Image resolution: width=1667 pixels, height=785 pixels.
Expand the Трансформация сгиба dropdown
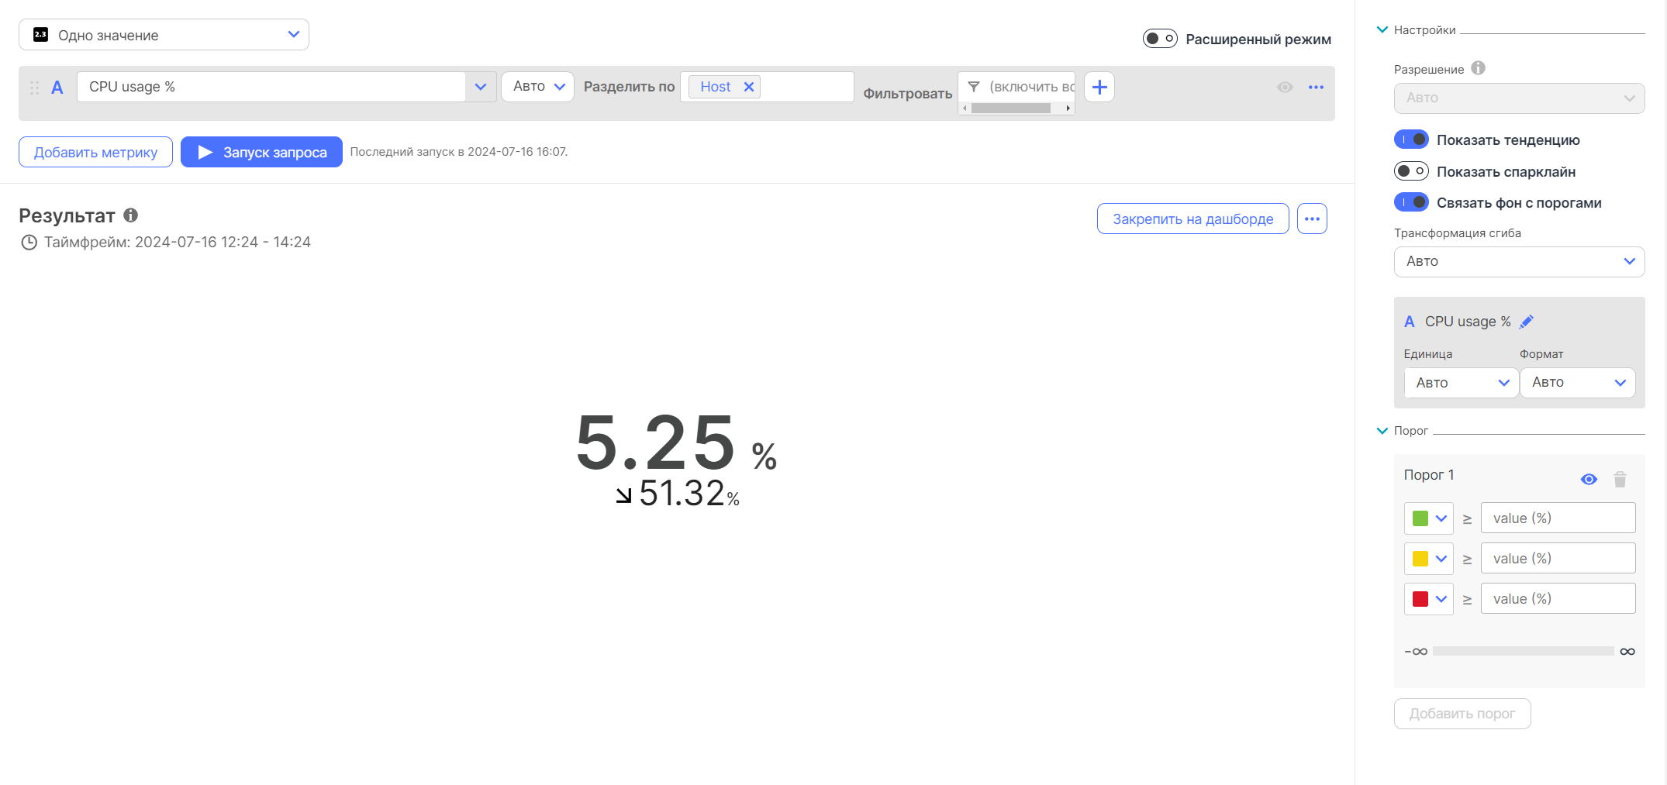pyautogui.click(x=1519, y=261)
